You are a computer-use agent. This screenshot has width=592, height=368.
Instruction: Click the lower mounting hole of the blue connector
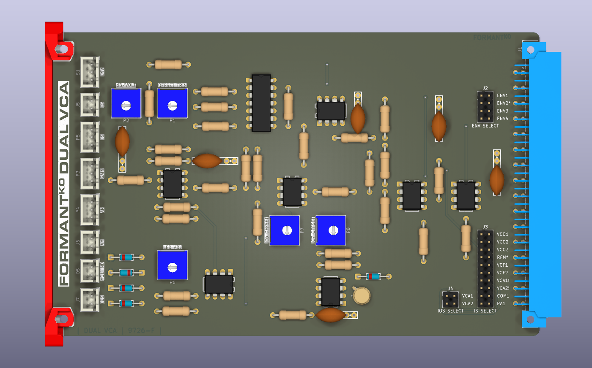(x=530, y=319)
